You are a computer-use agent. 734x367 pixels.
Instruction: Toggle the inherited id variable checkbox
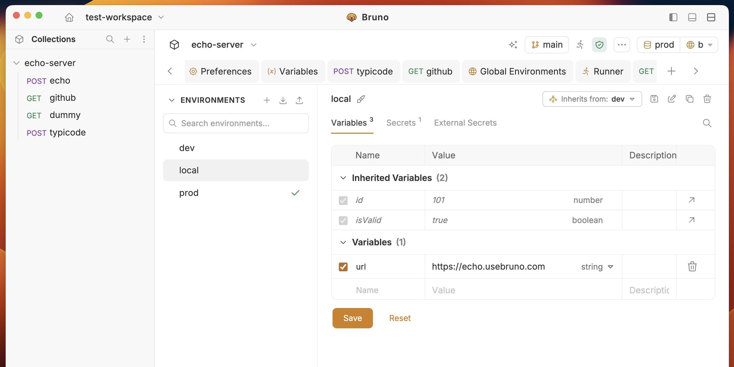click(343, 200)
